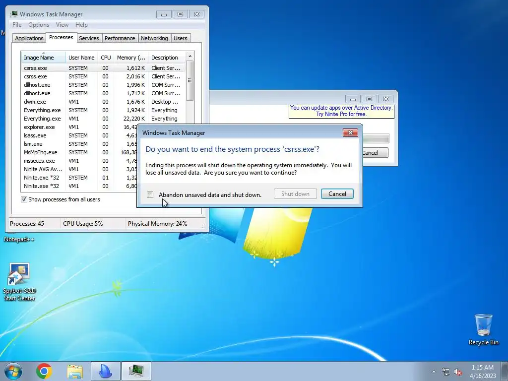Click Processes: 45 status entry
Image resolution: width=508 pixels, height=381 pixels.
pos(27,224)
